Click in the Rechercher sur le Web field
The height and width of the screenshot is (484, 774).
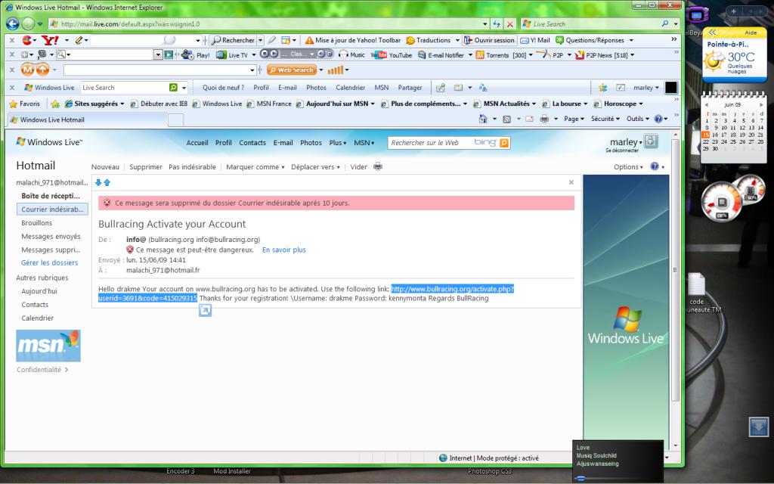(432, 143)
